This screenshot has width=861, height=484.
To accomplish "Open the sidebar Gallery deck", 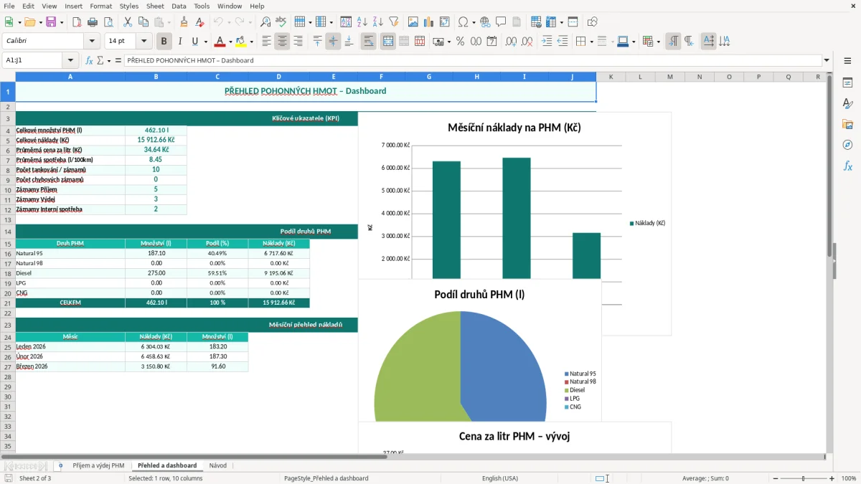I will click(x=847, y=124).
